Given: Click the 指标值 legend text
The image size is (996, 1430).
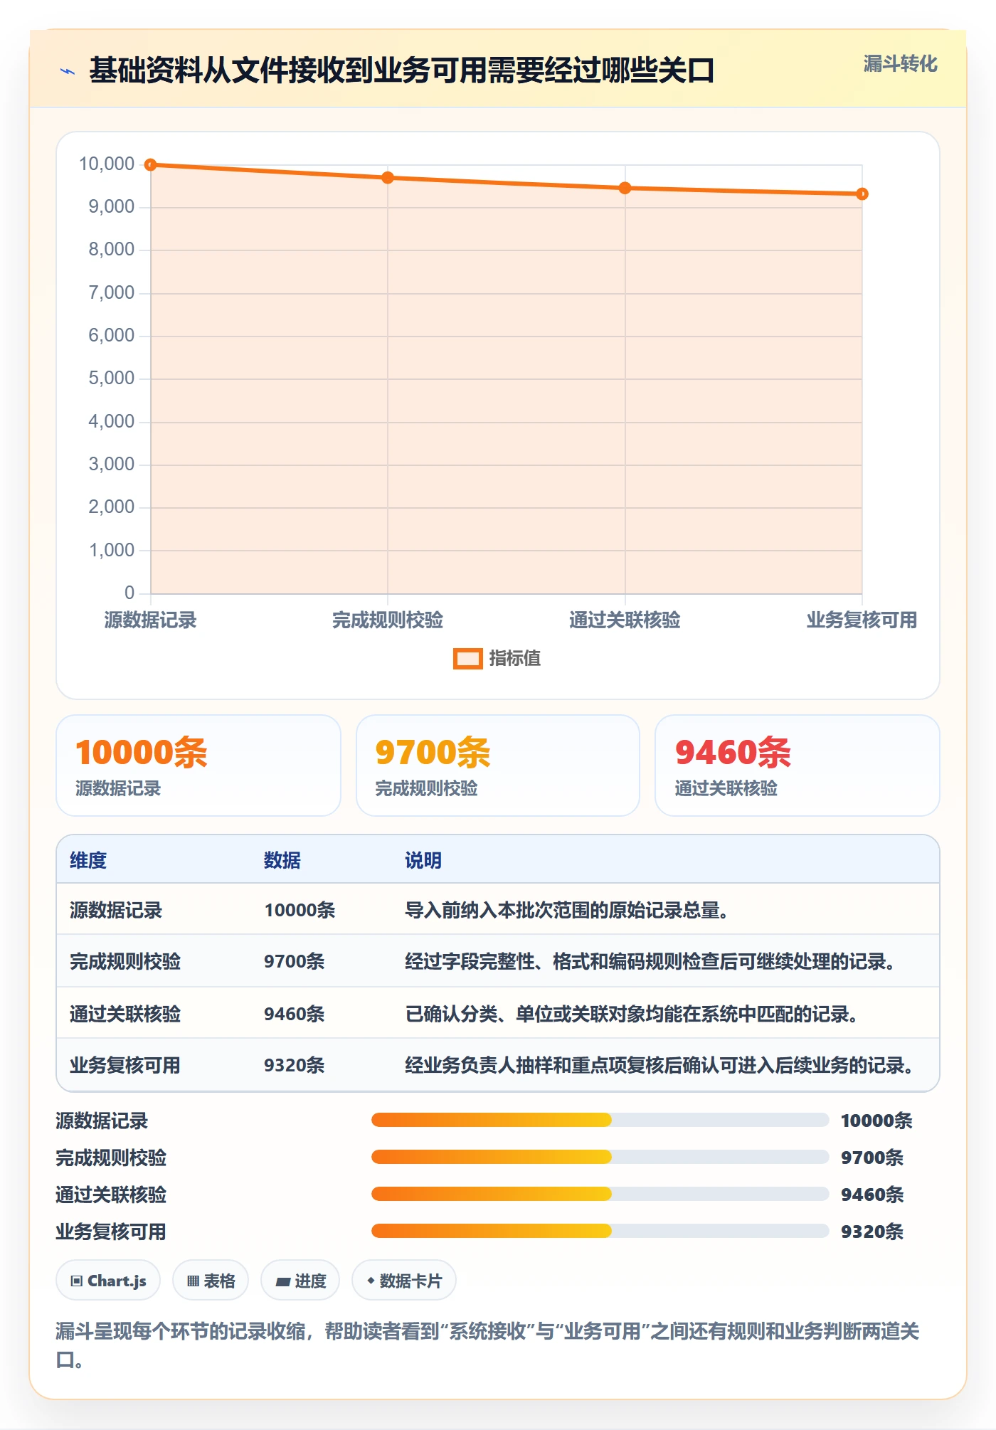Looking at the screenshot, I should pos(514,659).
